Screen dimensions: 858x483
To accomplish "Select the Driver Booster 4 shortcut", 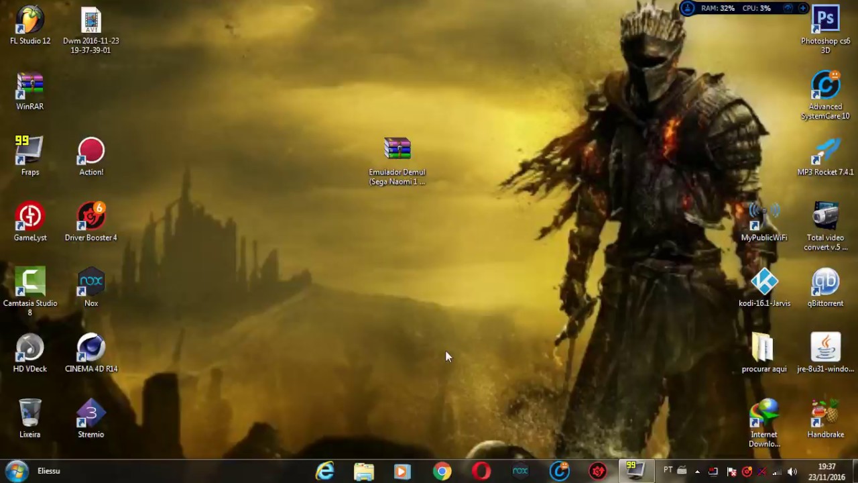I will 91,222.
